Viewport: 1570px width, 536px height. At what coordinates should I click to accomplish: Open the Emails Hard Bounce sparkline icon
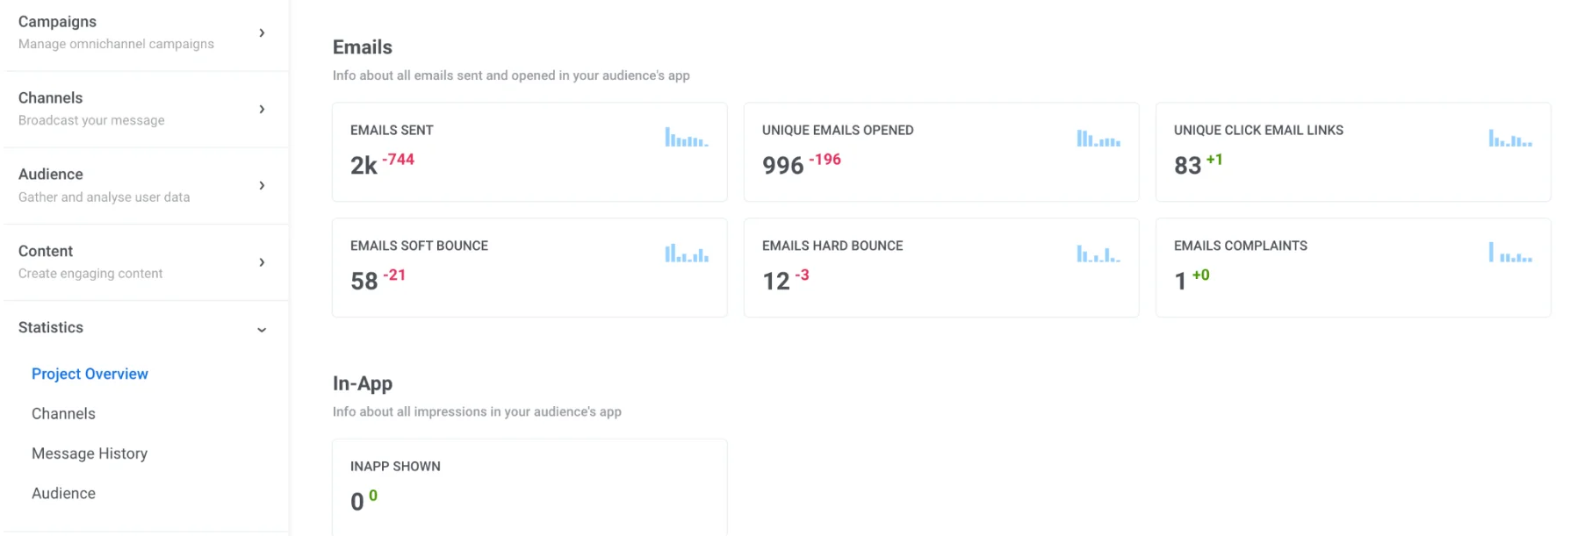pyautogui.click(x=1098, y=254)
